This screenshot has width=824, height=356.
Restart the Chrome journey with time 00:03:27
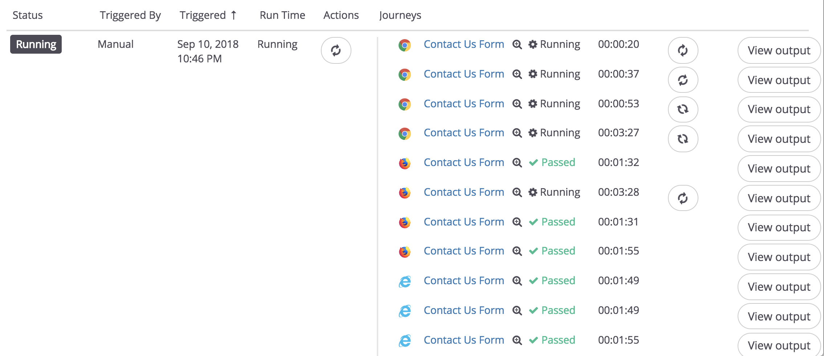683,139
